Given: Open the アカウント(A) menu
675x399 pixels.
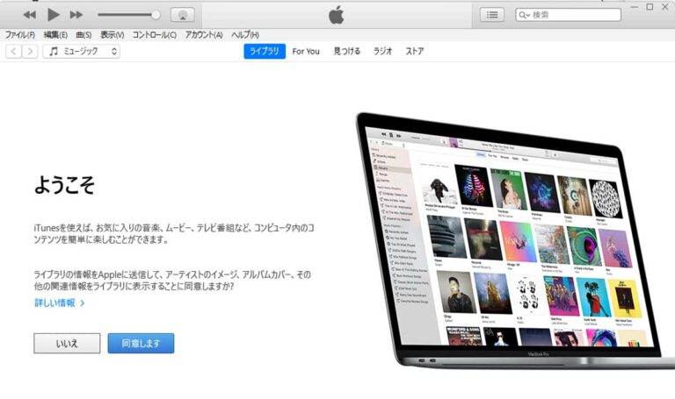Looking at the screenshot, I should click(x=204, y=35).
